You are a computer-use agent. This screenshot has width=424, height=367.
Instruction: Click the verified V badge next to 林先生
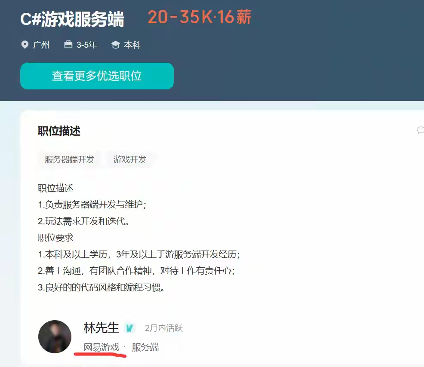pos(129,328)
